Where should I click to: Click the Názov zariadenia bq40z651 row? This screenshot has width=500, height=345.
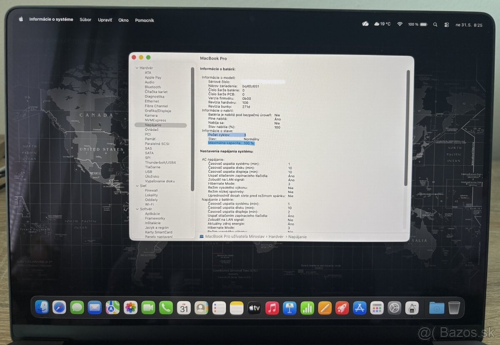(x=233, y=86)
